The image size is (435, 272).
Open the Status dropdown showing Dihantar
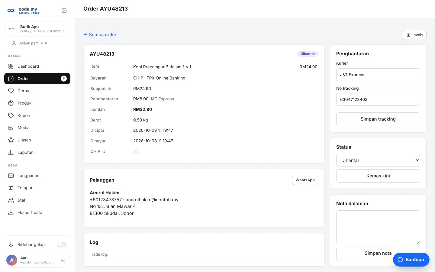coord(378,160)
